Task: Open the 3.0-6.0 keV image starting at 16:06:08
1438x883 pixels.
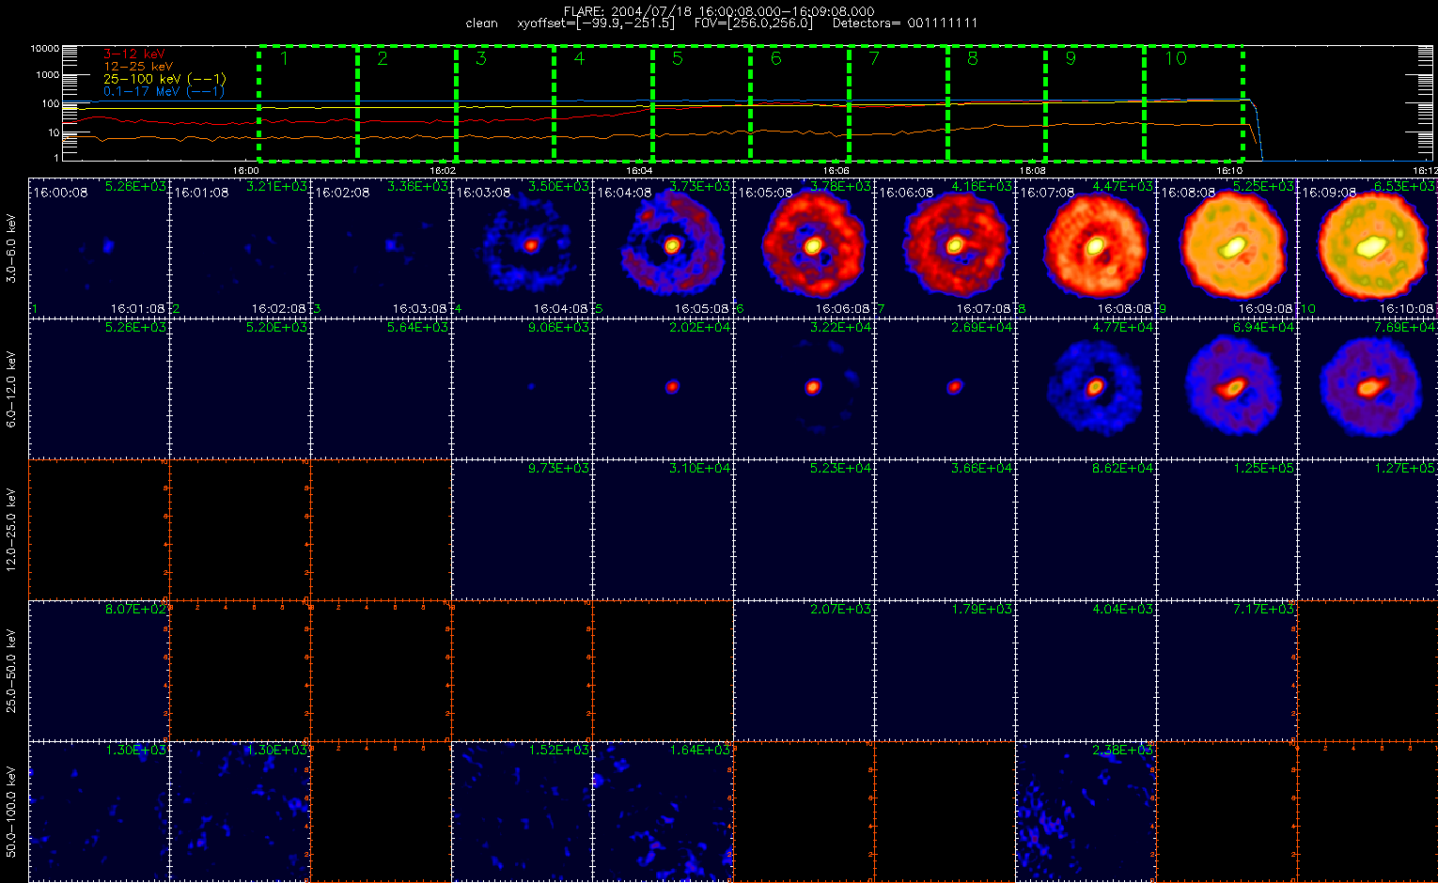Action: click(x=946, y=248)
